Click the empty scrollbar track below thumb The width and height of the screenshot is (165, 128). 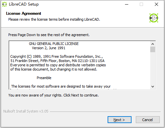(x=153, y=68)
